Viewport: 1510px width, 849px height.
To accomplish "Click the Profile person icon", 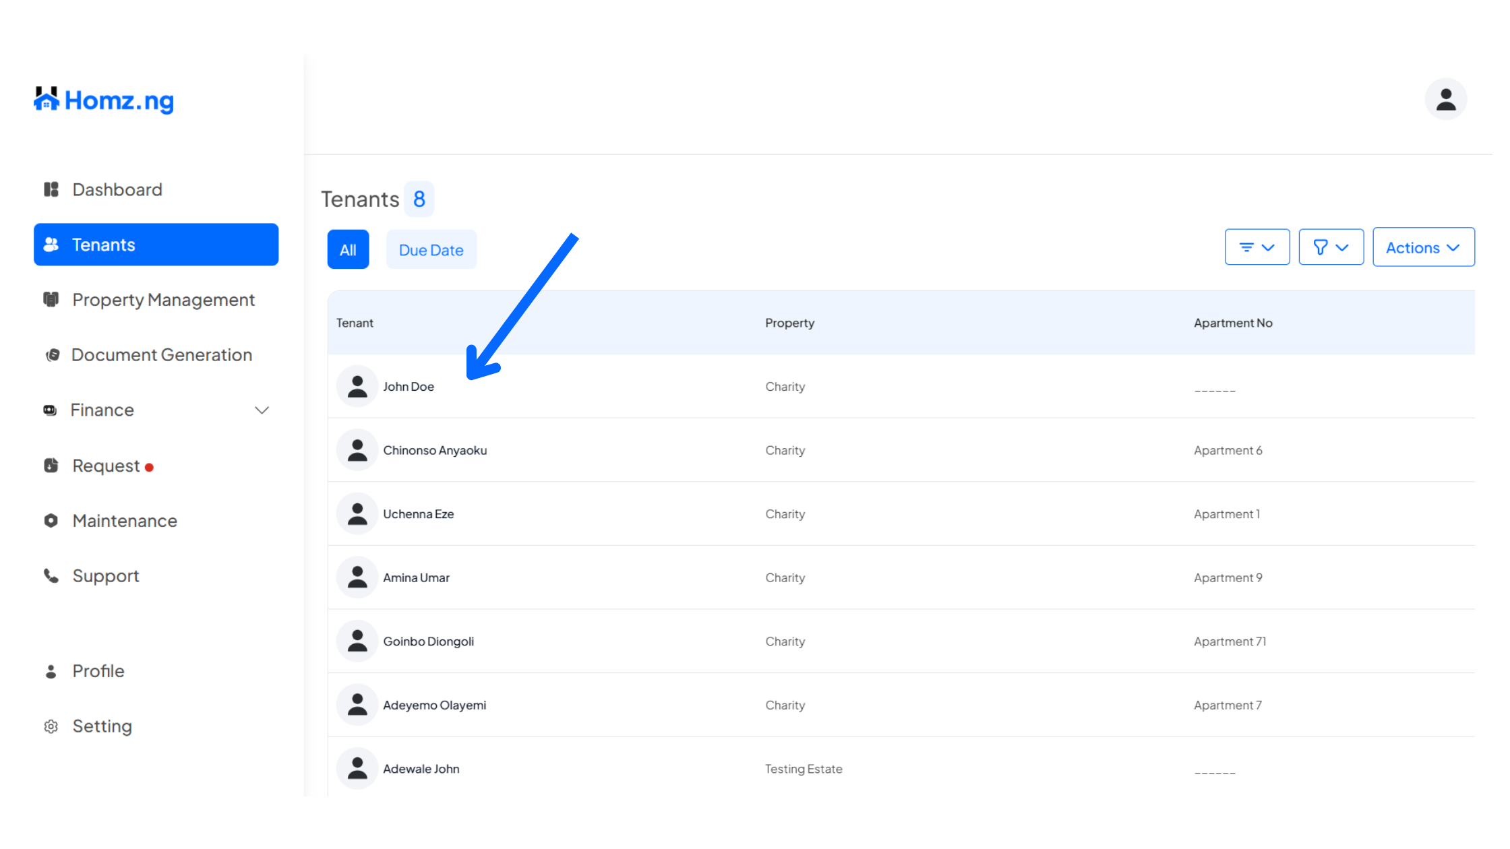I will point(51,671).
